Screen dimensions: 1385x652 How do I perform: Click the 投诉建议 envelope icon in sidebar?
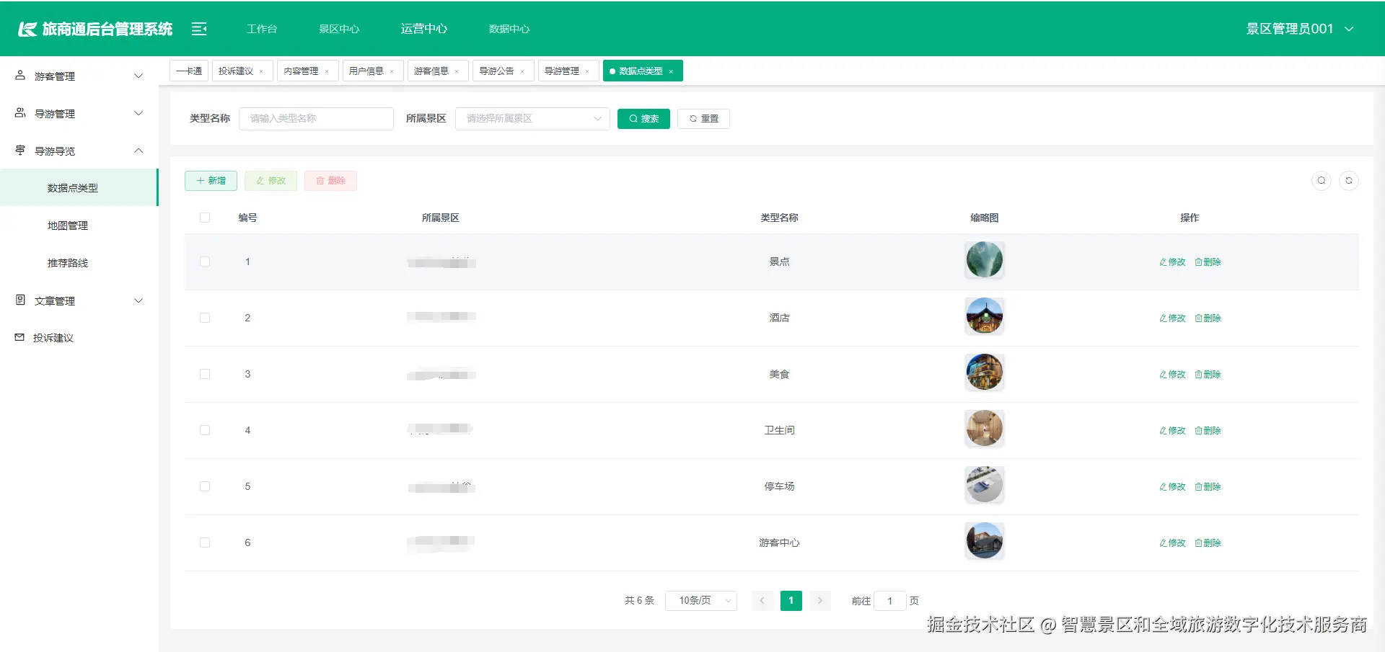(x=19, y=336)
